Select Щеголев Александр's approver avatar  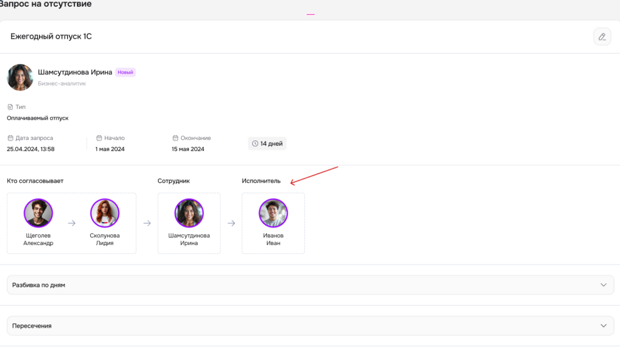click(x=38, y=213)
